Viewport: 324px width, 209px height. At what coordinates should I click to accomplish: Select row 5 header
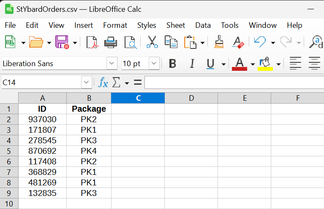tap(9, 151)
